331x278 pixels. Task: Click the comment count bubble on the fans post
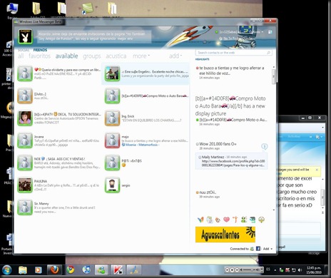[x=264, y=146]
